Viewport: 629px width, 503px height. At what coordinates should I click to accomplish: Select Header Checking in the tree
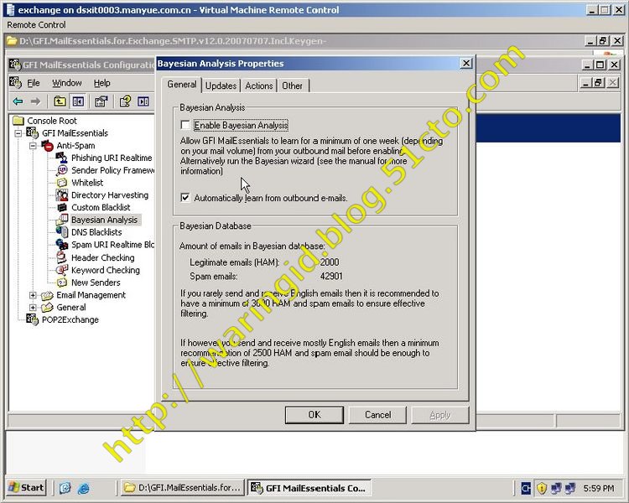click(102, 257)
